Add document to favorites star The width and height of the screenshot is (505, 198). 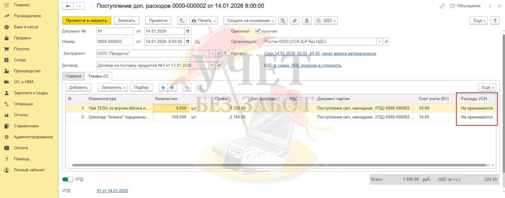[x=91, y=6]
